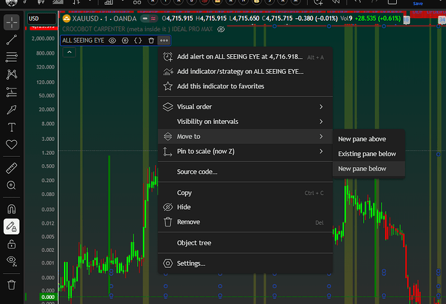Toggle visibility eye of ALL SEEING EYE

point(112,41)
